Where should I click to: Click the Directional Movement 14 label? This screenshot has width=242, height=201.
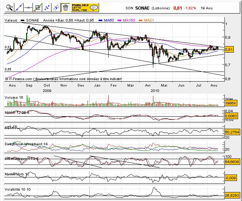26,144
